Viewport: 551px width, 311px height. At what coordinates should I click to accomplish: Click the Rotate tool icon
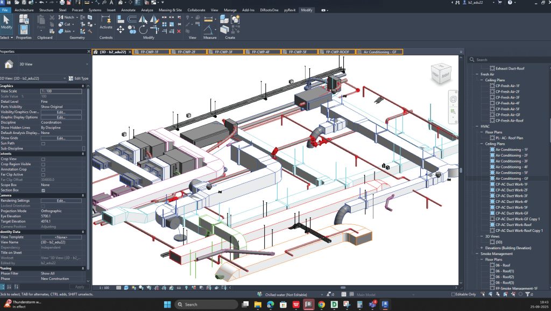tap(143, 30)
